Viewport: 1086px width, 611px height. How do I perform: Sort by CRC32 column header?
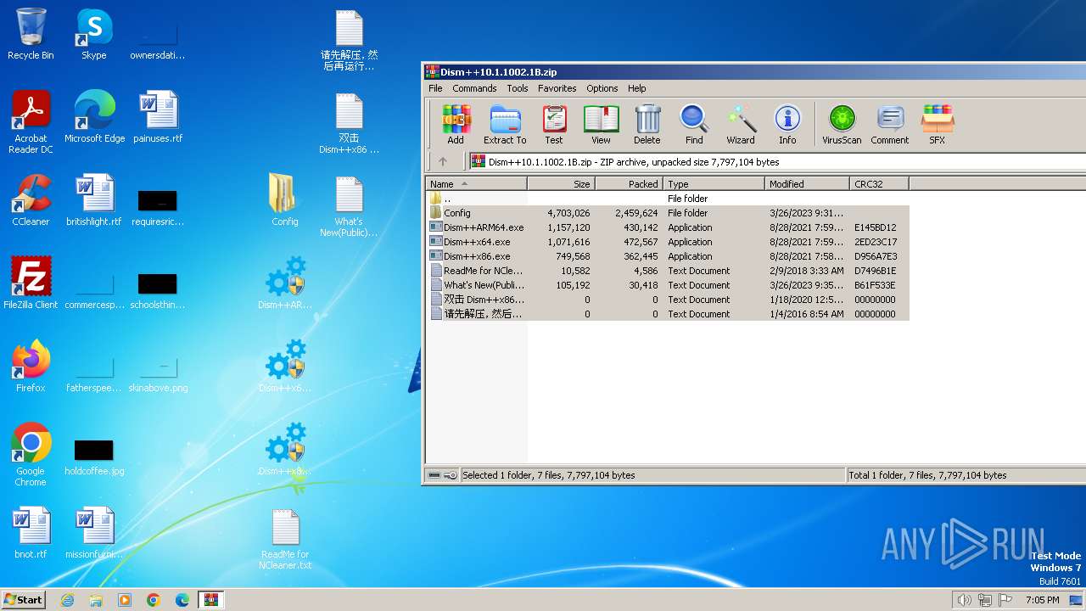(x=879, y=183)
